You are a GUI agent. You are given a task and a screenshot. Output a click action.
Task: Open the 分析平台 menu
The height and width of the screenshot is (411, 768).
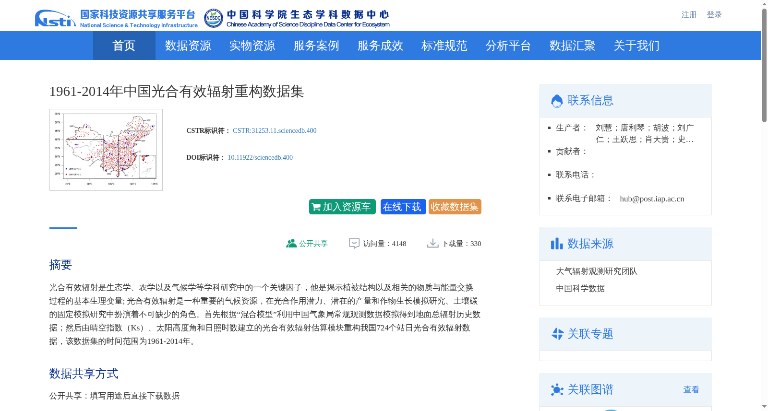point(508,46)
